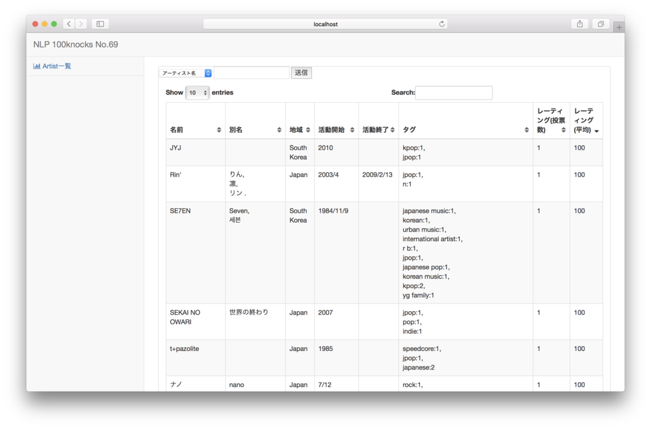
Task: Open the Show 10 entries dropdown
Action: 197,93
